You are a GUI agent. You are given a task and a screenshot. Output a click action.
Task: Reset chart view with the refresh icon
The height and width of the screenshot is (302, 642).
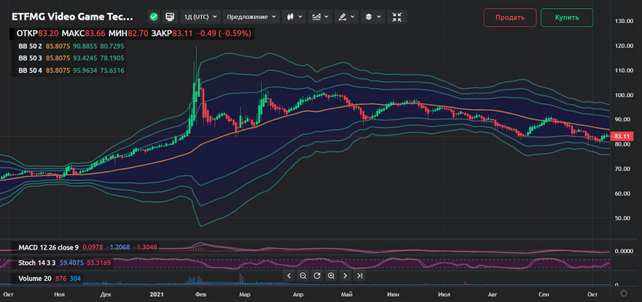[x=317, y=276]
